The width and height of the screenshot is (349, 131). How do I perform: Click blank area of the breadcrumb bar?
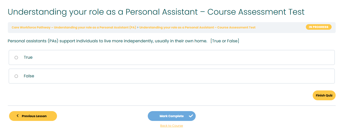280,27
